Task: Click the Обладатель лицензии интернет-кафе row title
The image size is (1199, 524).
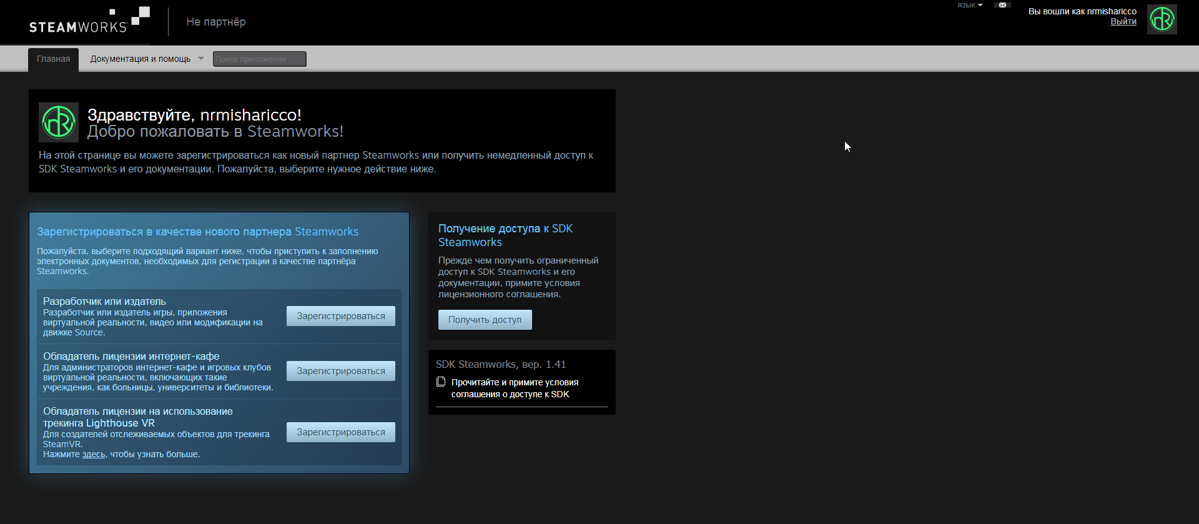Action: click(131, 356)
